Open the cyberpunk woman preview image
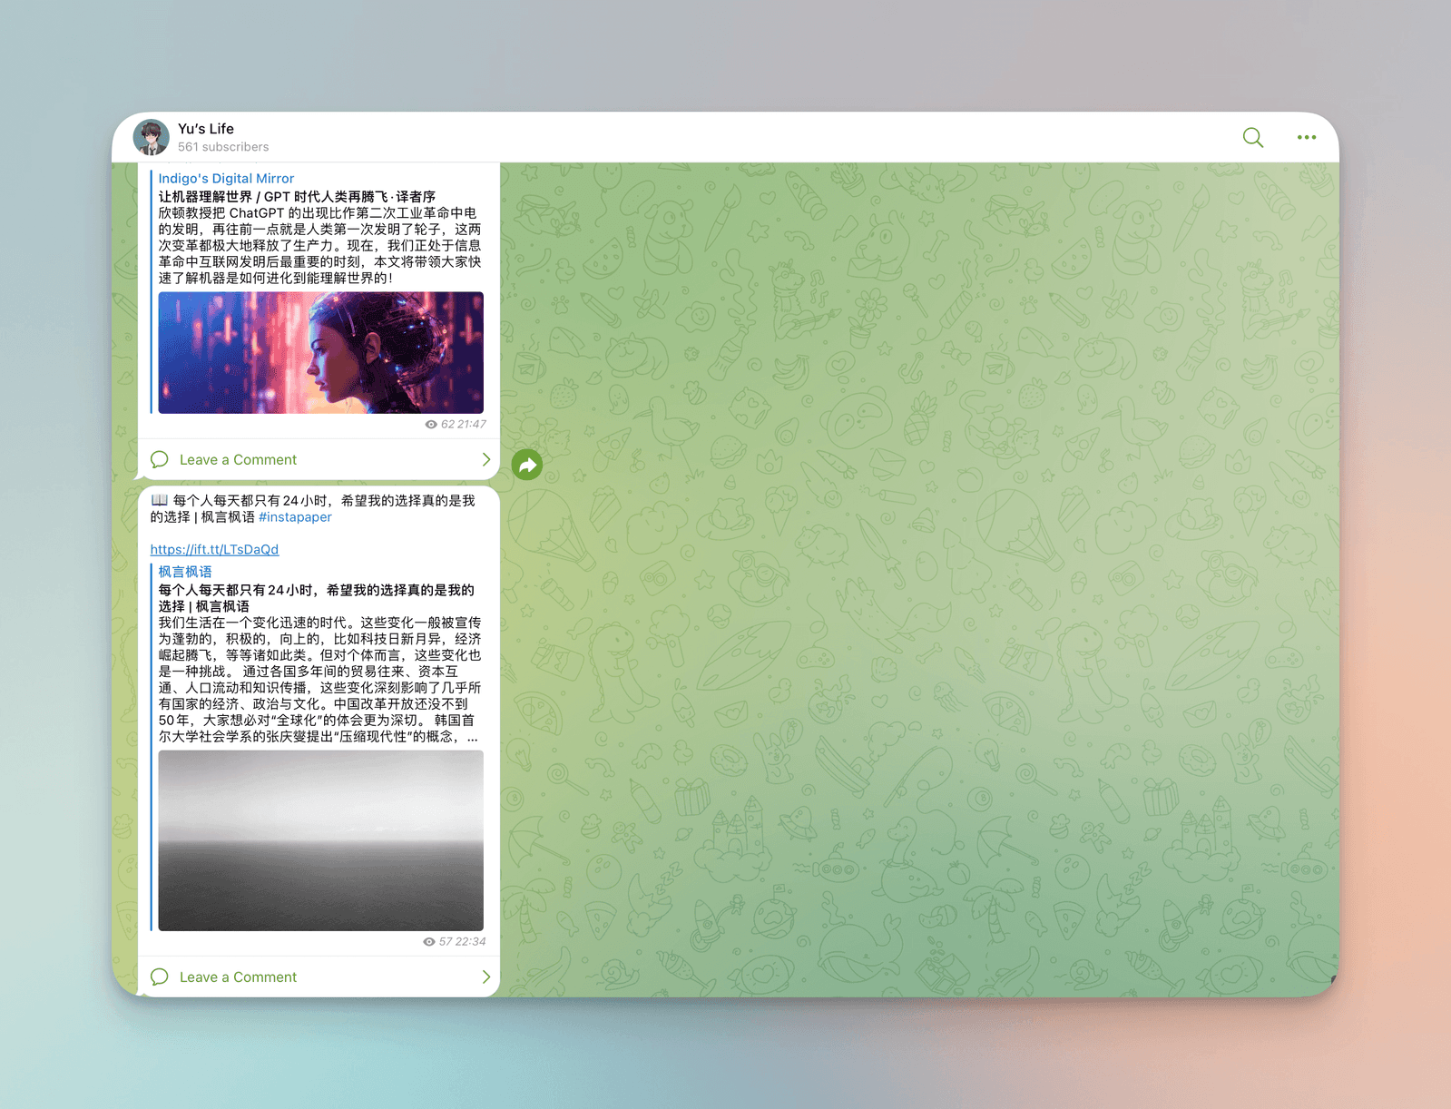 coord(320,352)
